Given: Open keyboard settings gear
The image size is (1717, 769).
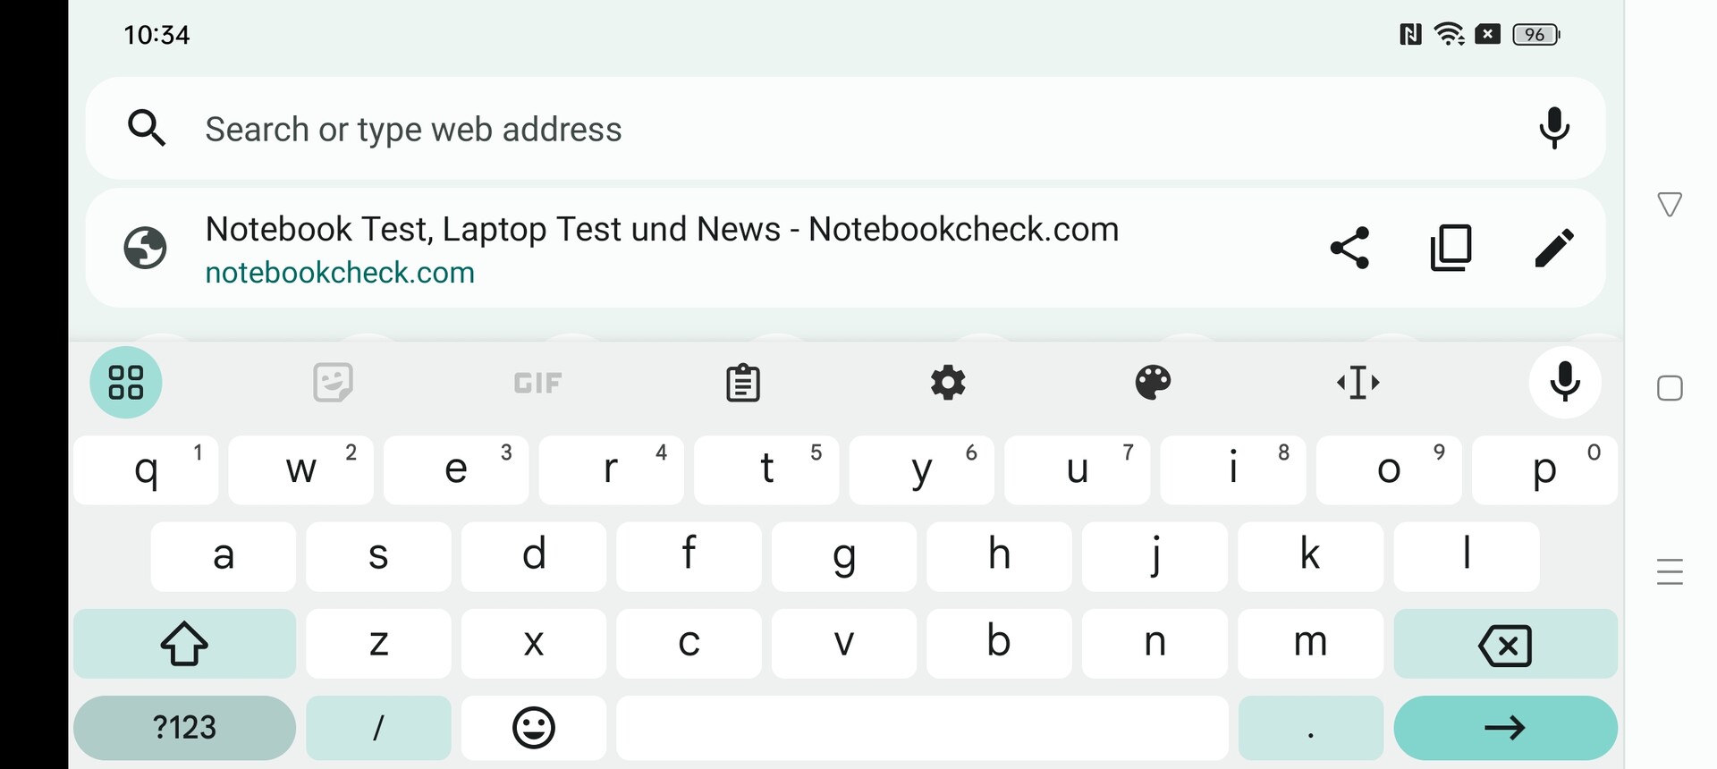Looking at the screenshot, I should [x=948, y=383].
